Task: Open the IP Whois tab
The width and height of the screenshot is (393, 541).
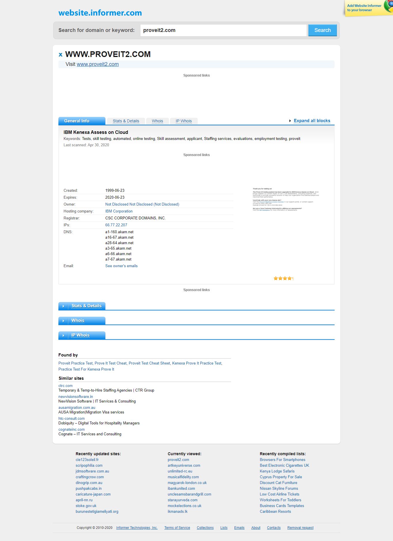Action: click(184, 121)
